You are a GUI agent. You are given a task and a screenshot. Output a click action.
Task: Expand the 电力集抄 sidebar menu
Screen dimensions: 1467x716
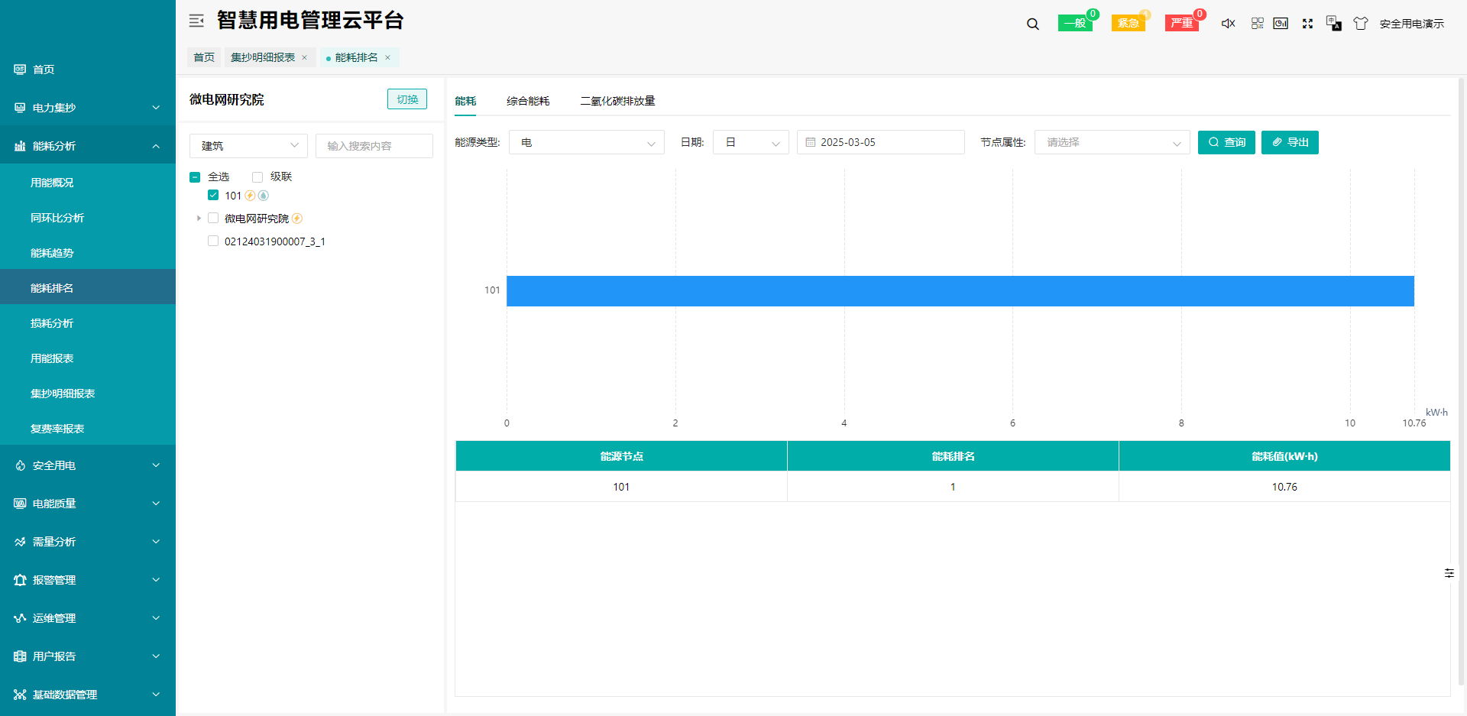(x=88, y=108)
